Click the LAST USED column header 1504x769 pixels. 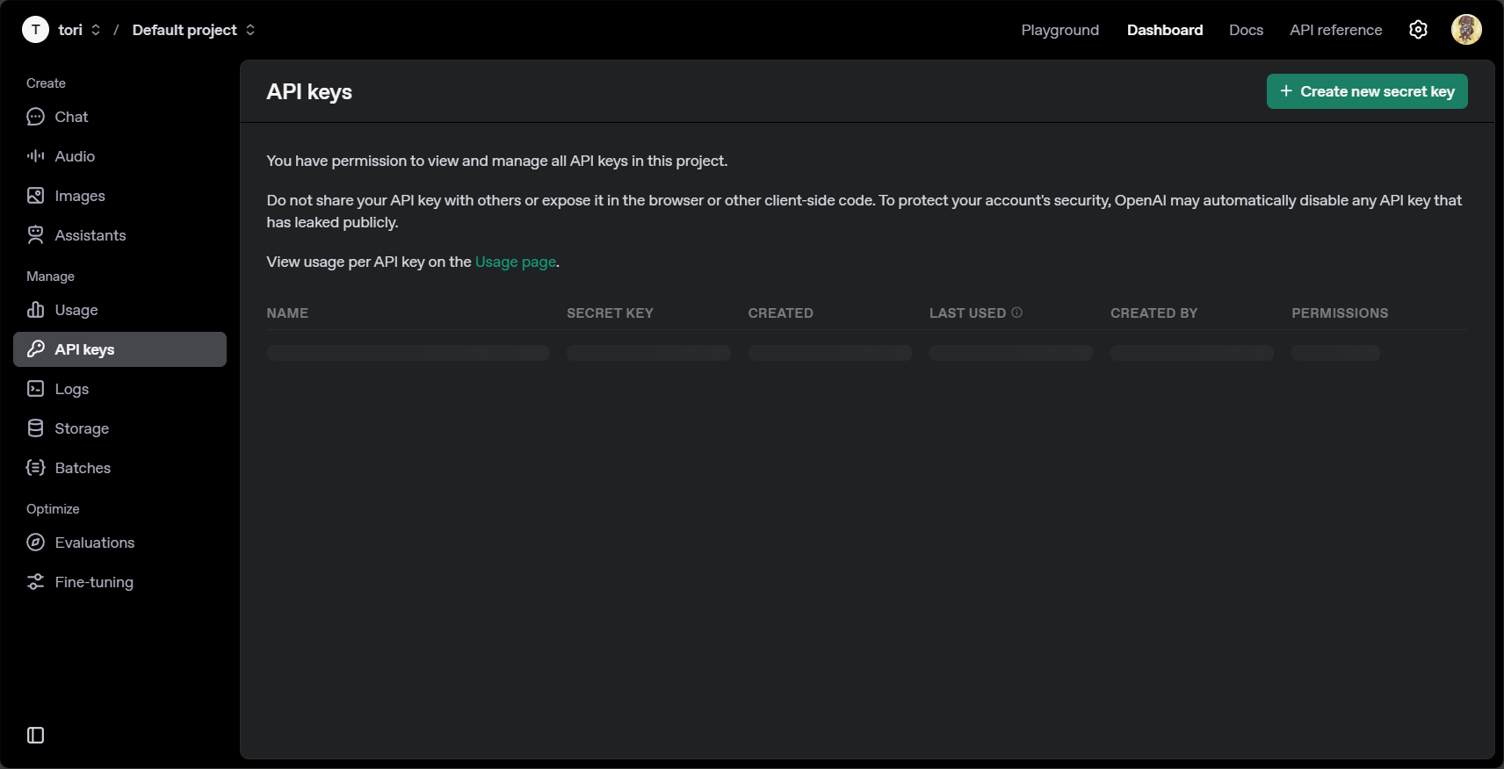(x=967, y=313)
